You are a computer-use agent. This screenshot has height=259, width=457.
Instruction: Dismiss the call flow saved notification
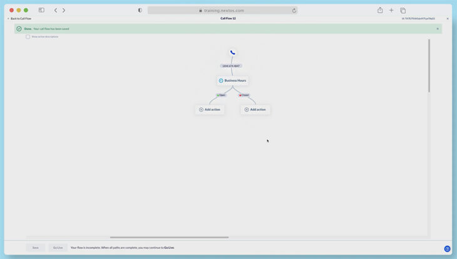click(438, 29)
